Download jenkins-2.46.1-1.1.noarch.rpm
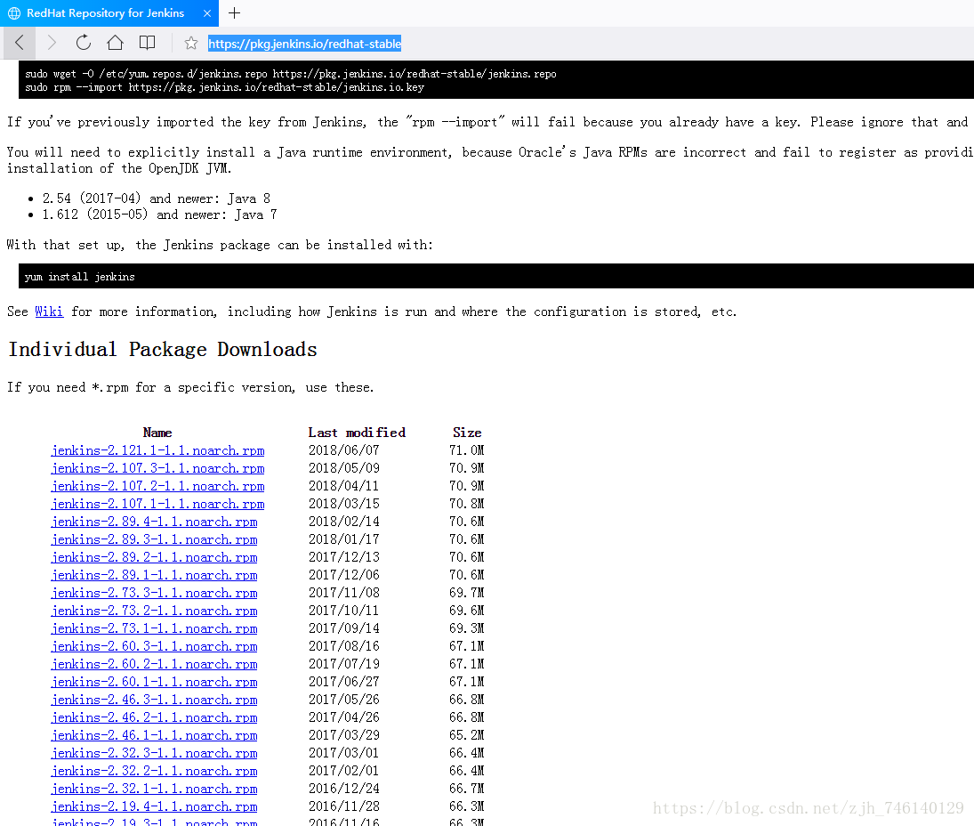The height and width of the screenshot is (826, 974). pos(154,735)
